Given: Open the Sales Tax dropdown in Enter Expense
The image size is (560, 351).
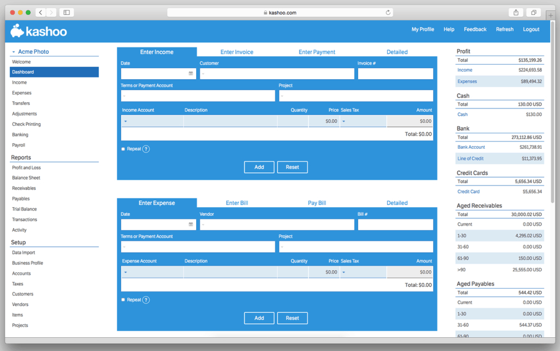Looking at the screenshot, I should pos(343,272).
